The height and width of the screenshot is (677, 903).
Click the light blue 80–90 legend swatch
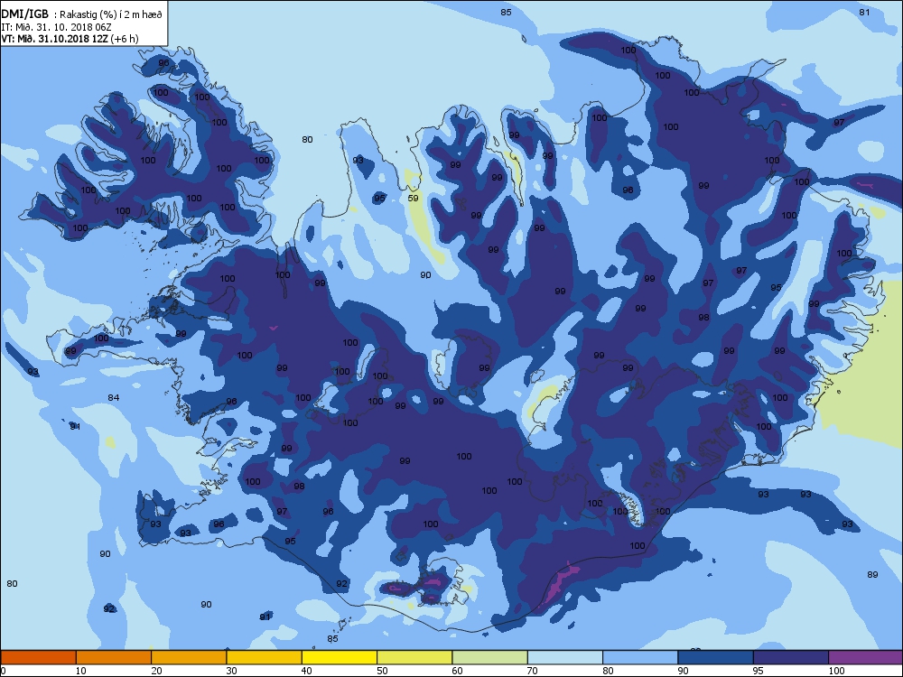pos(640,657)
